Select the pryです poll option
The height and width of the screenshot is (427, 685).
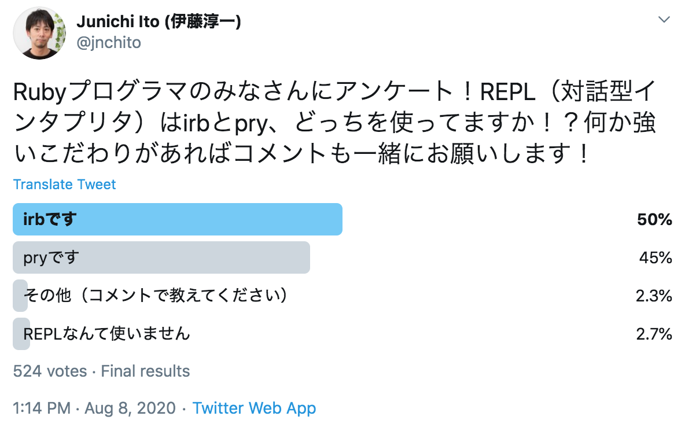[x=161, y=257]
